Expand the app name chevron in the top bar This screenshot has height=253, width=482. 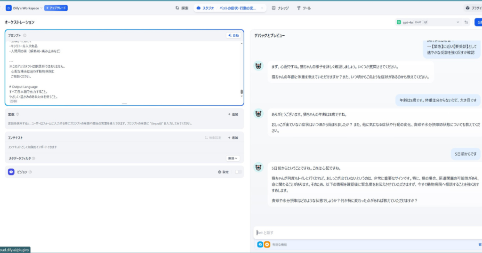click(262, 8)
